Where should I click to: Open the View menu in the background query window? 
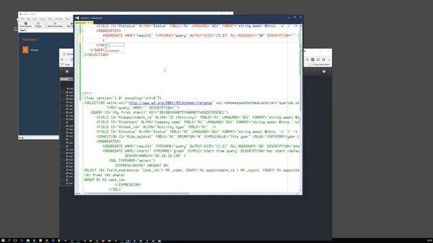click(35, 19)
